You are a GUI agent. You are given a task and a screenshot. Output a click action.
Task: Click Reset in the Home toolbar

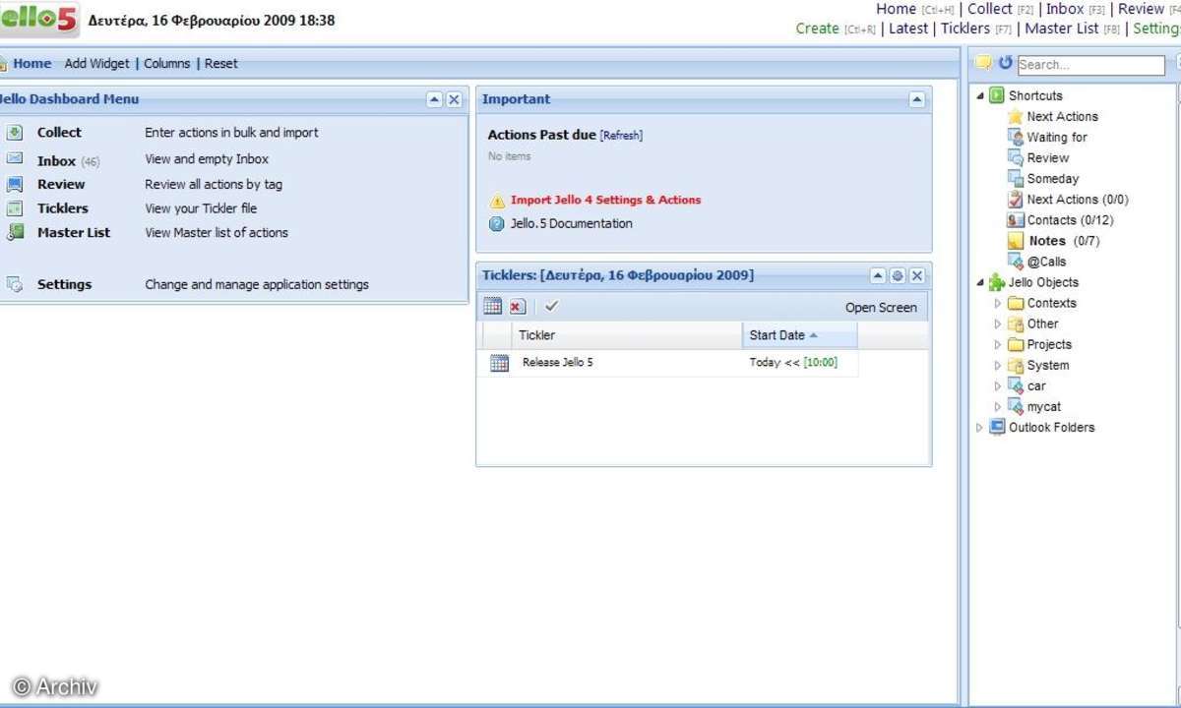click(221, 64)
